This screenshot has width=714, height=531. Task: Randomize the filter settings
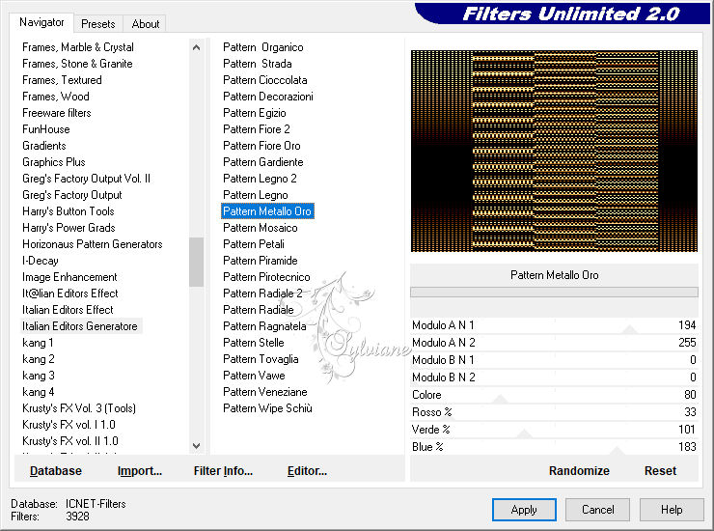tap(579, 471)
